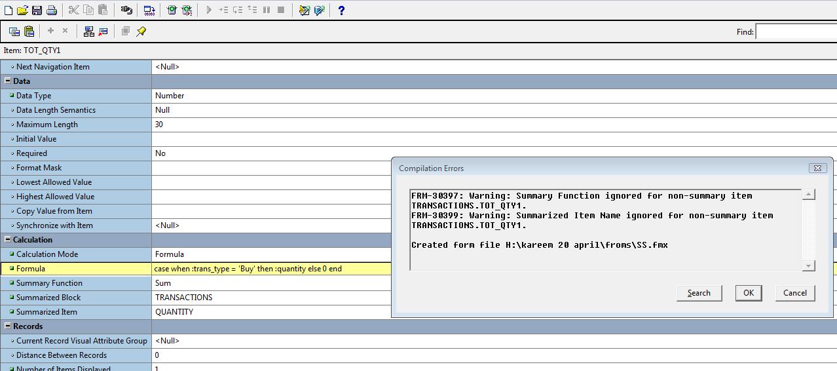Open a form with the folder icon

[22, 10]
